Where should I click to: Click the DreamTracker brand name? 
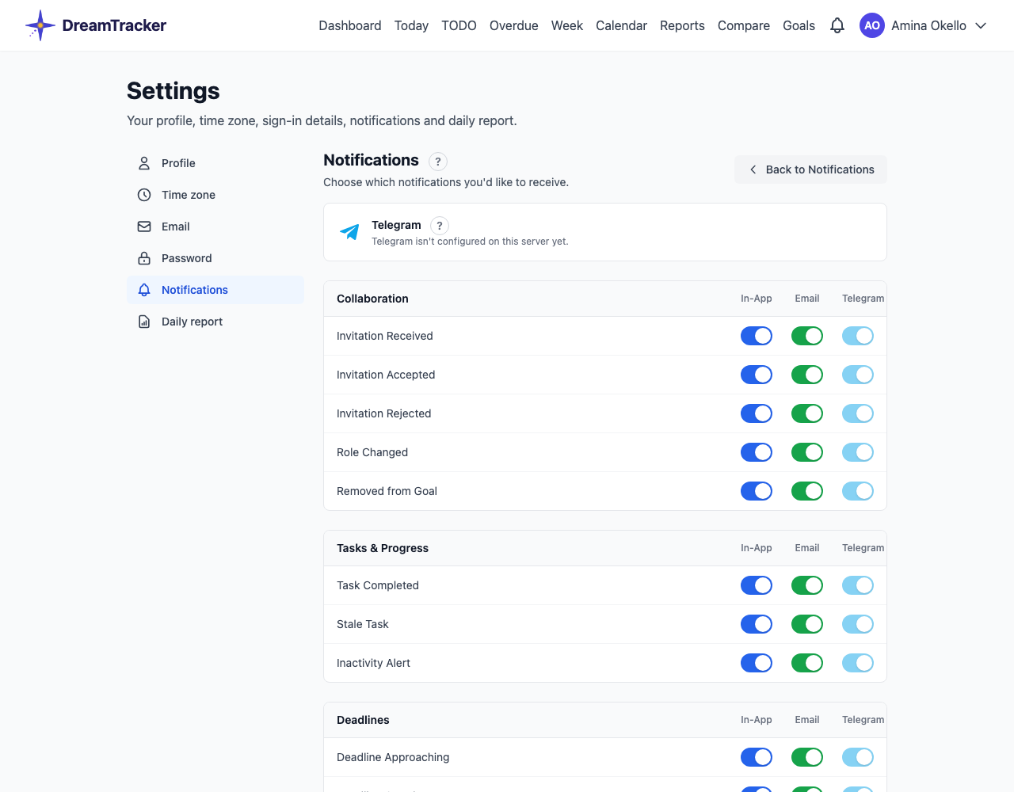(x=114, y=25)
